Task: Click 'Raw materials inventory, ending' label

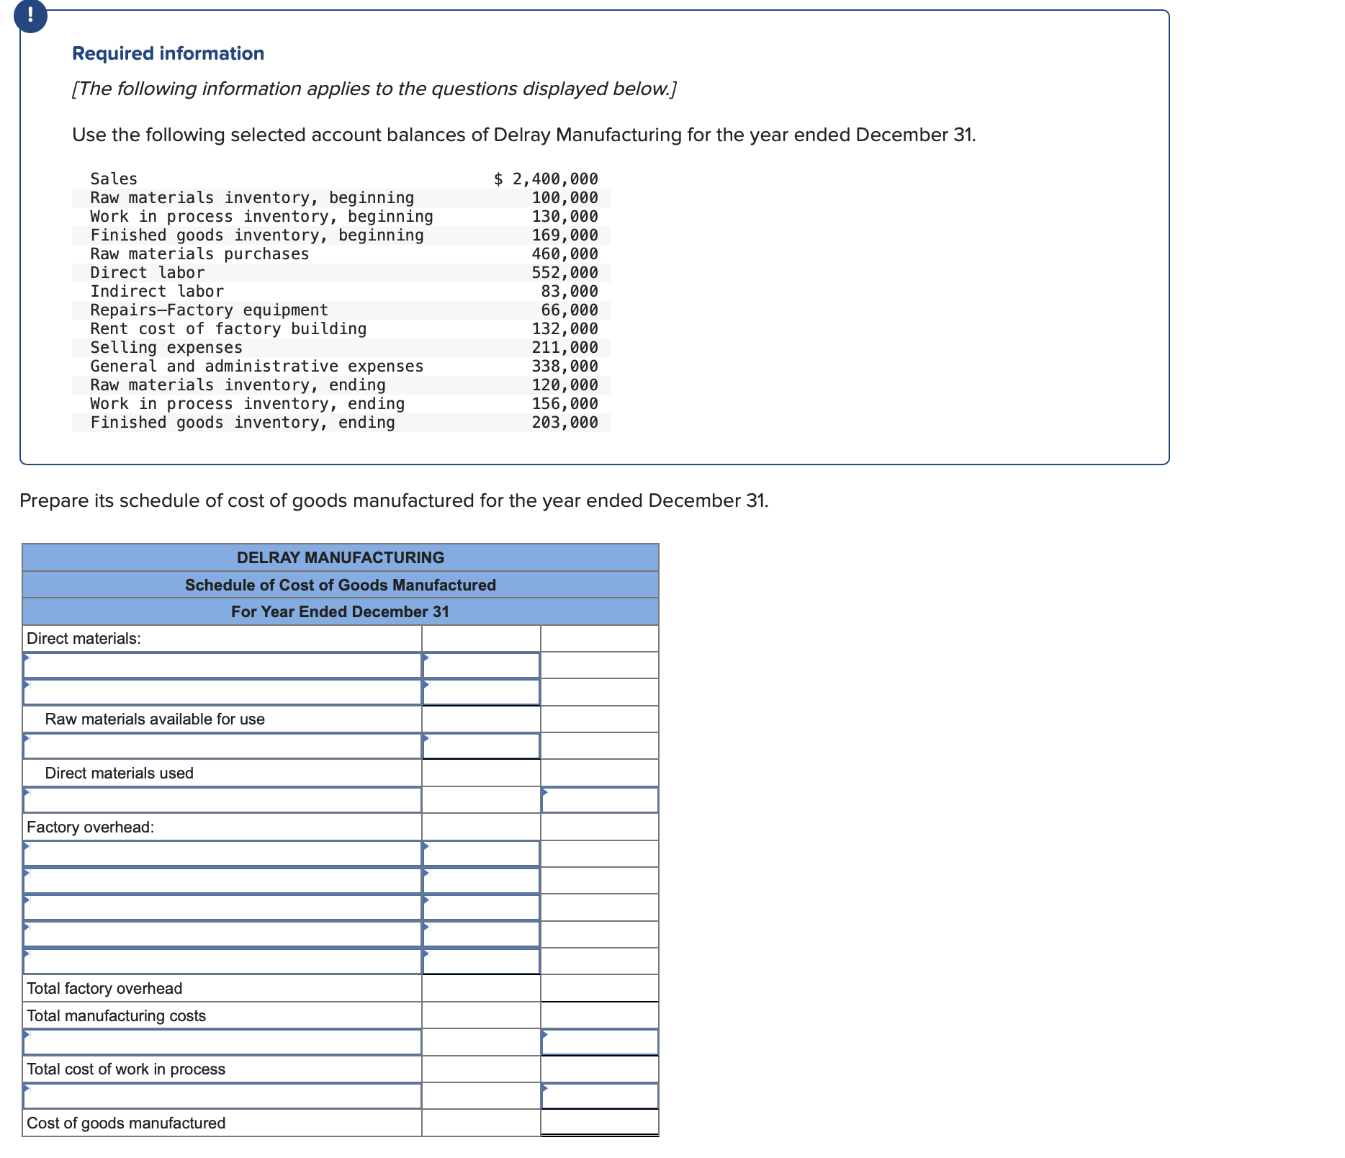Action: (238, 385)
